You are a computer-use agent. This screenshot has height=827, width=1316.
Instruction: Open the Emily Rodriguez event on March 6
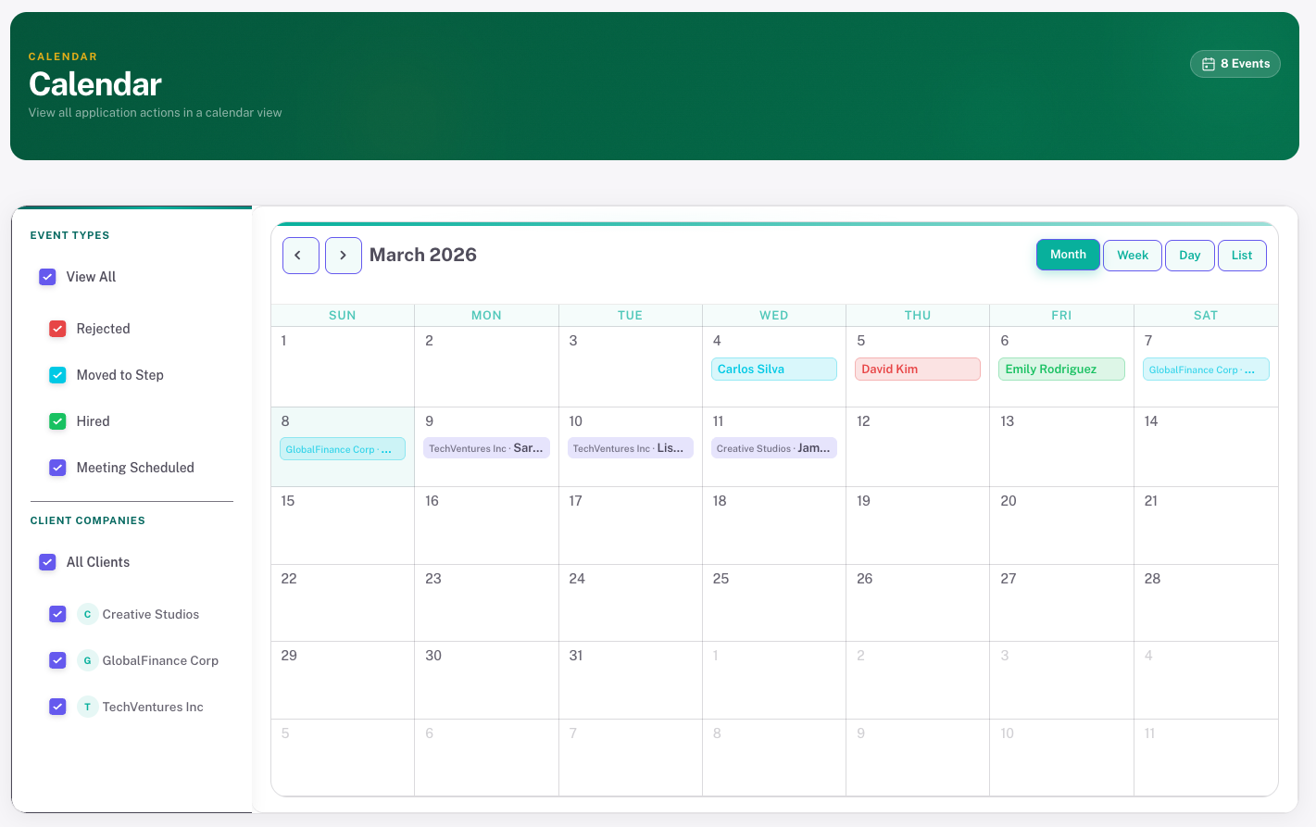pos(1061,369)
